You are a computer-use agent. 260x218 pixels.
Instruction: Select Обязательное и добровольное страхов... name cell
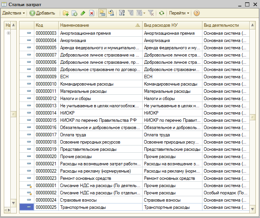100,128
